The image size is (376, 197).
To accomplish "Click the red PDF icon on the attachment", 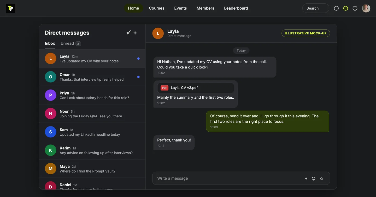I will (x=164, y=88).
